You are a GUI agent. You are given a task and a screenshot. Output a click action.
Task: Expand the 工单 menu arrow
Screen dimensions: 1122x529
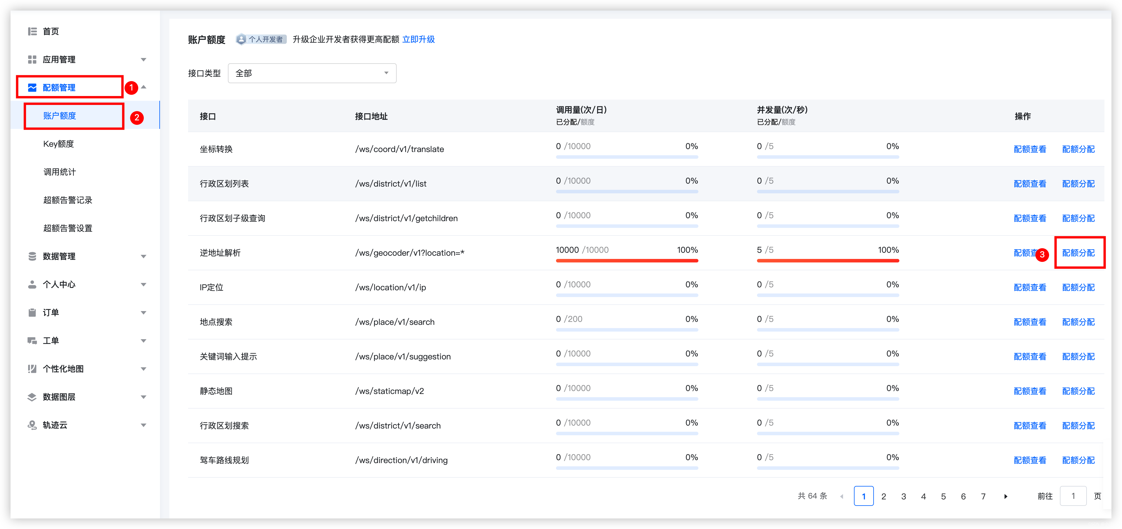pyautogui.click(x=143, y=341)
